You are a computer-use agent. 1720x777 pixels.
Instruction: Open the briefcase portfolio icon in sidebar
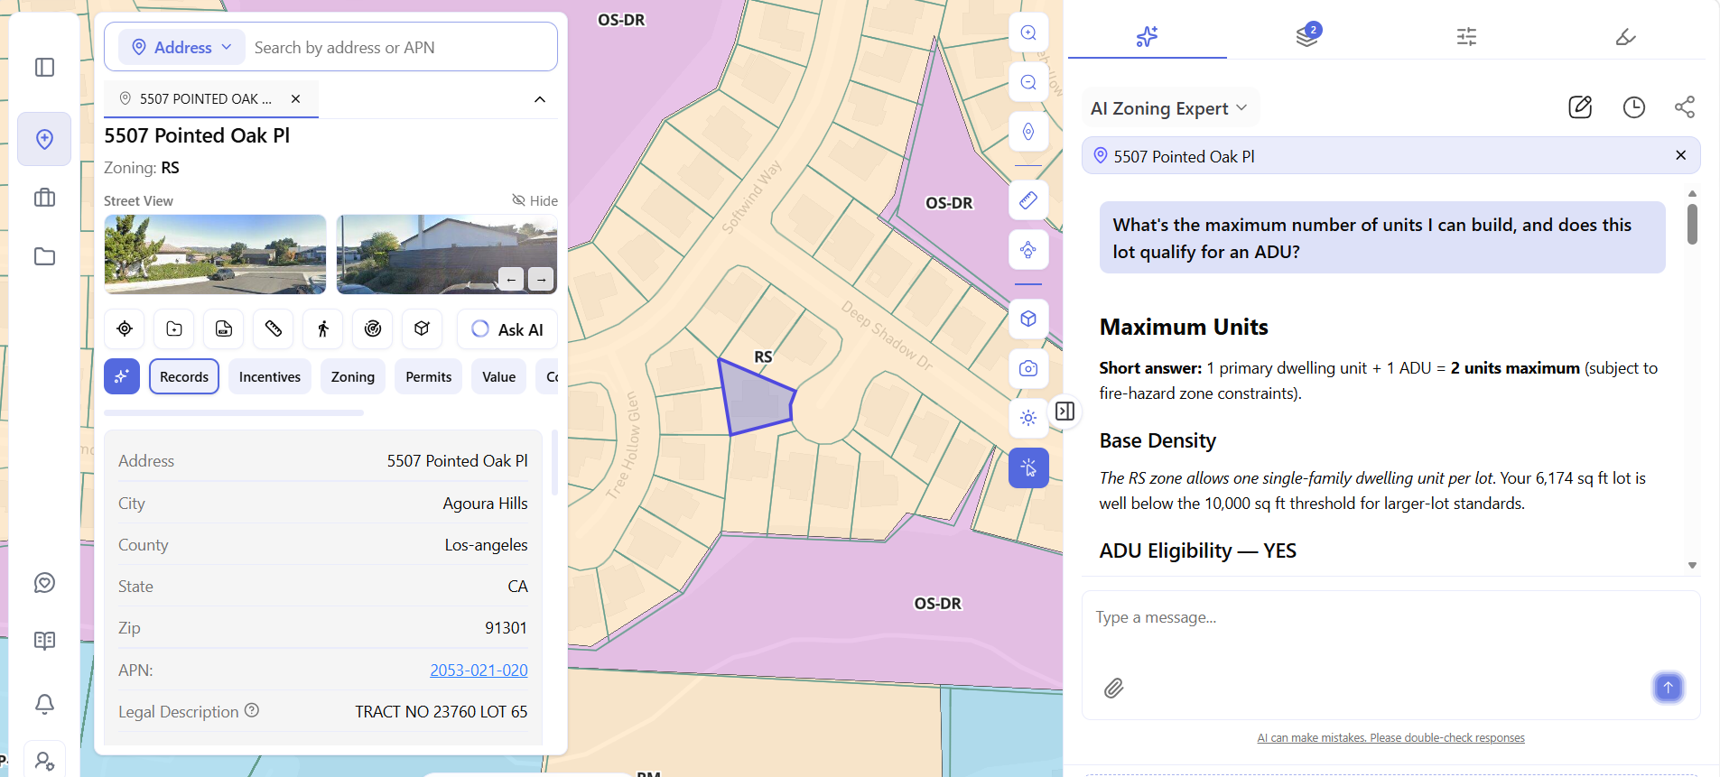44,198
